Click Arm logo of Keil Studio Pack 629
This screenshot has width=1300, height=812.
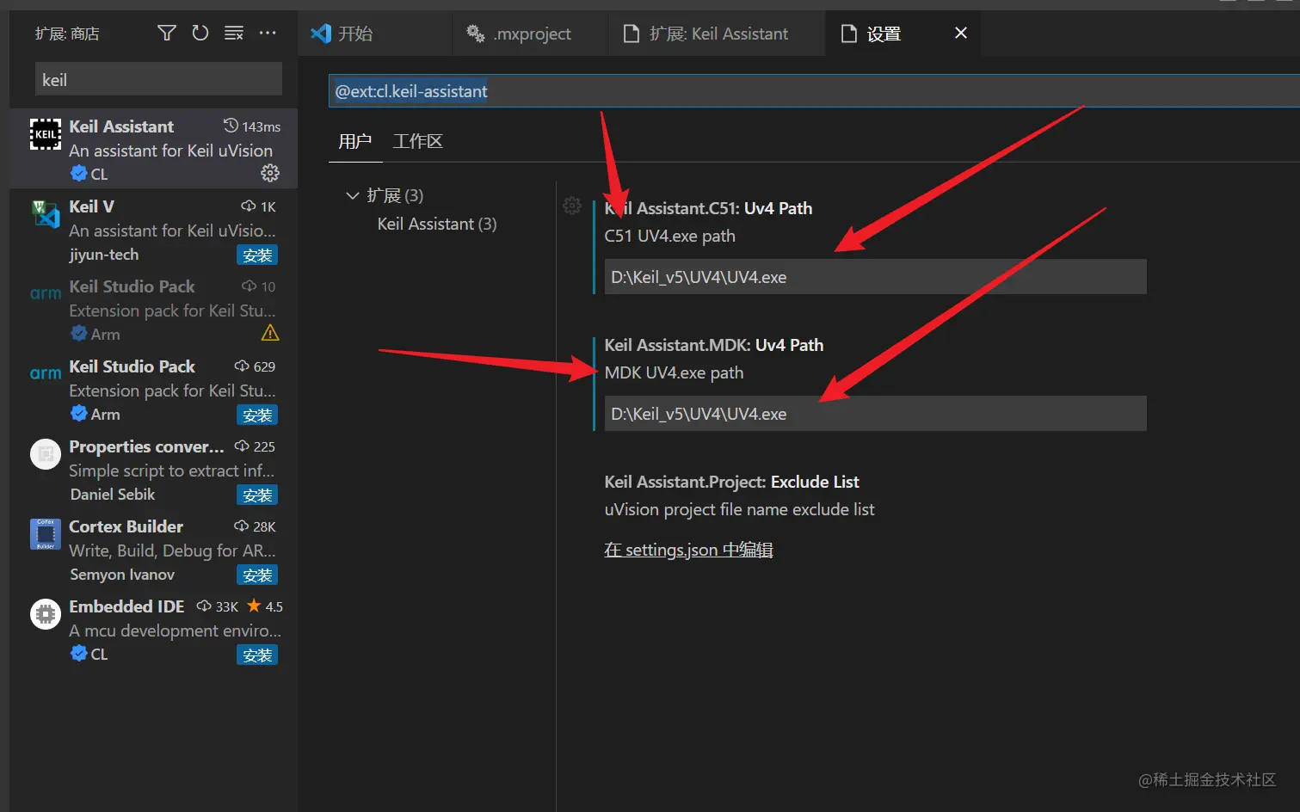46,373
